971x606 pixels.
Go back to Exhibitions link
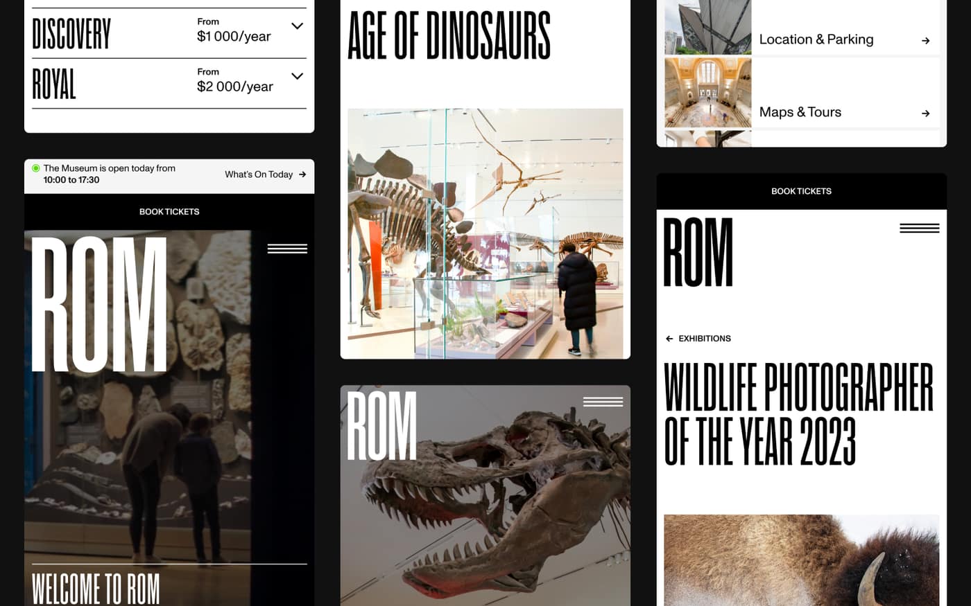[x=705, y=339]
